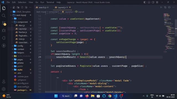Expand the prisma folder
This screenshot has width=177, height=99.
pyautogui.click(x=20, y=63)
